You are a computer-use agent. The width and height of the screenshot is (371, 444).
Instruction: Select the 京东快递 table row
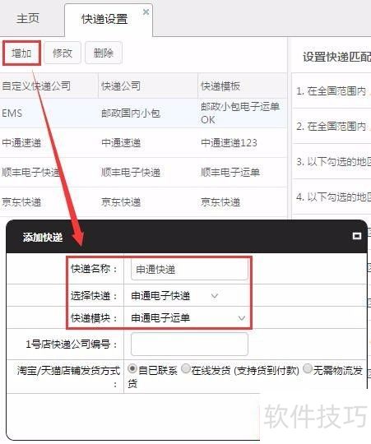pyautogui.click(x=143, y=202)
